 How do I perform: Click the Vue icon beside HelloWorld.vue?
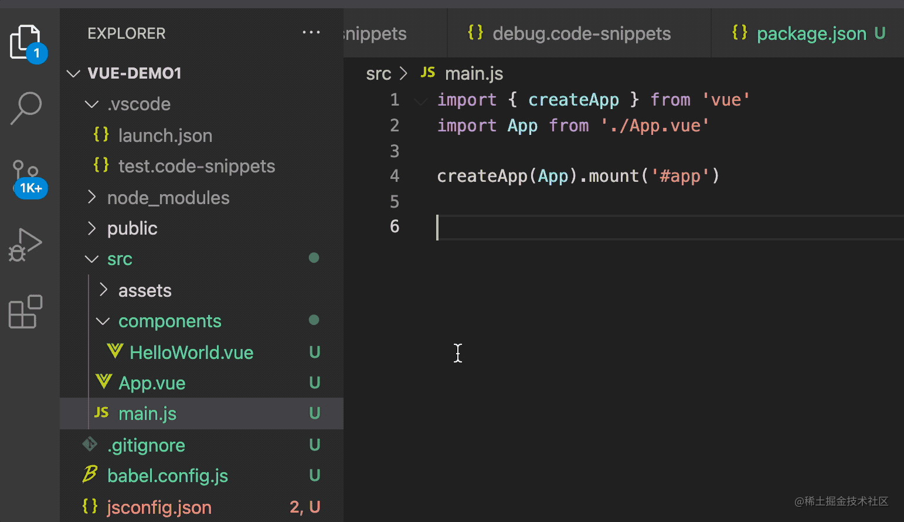tap(115, 352)
